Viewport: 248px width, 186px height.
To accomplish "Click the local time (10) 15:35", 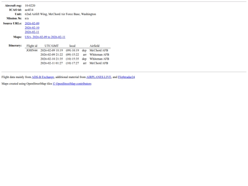I will (x=72, y=59).
